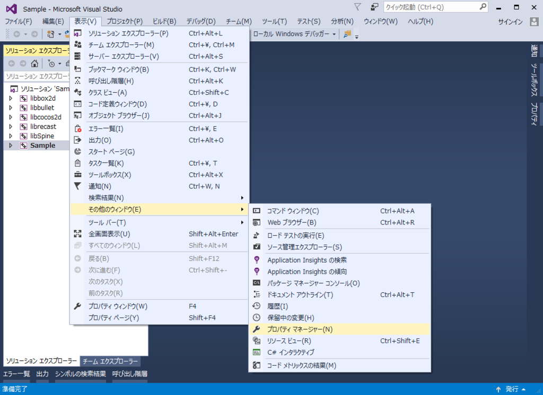
Task: Click the Start Page (スタート ページ) menu icon
Action: coord(77,151)
